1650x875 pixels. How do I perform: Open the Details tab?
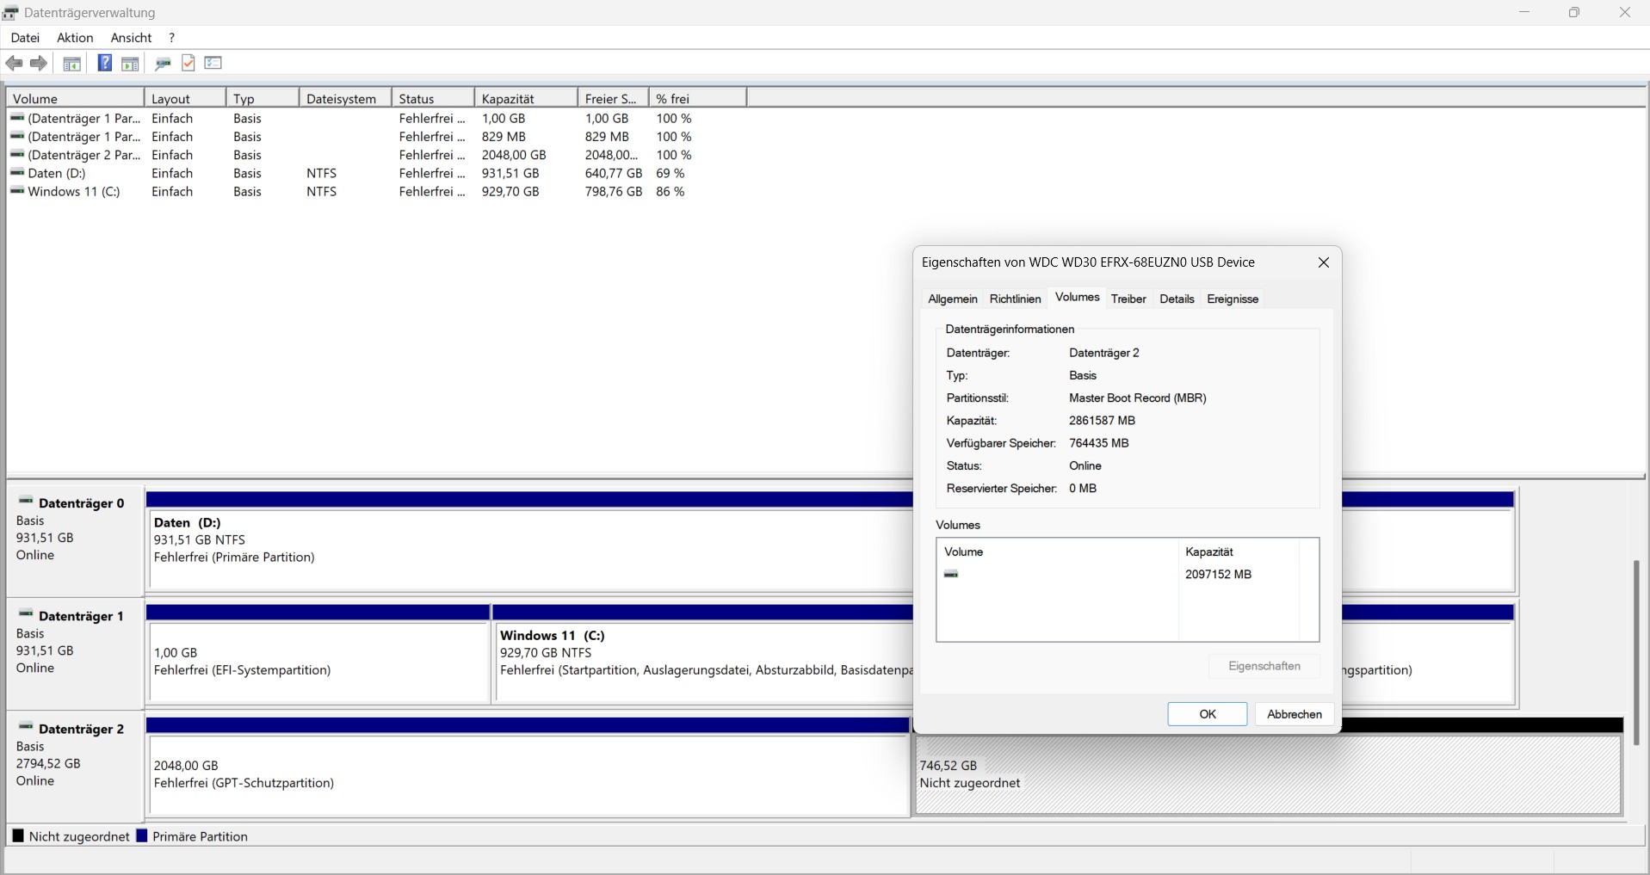(1177, 299)
